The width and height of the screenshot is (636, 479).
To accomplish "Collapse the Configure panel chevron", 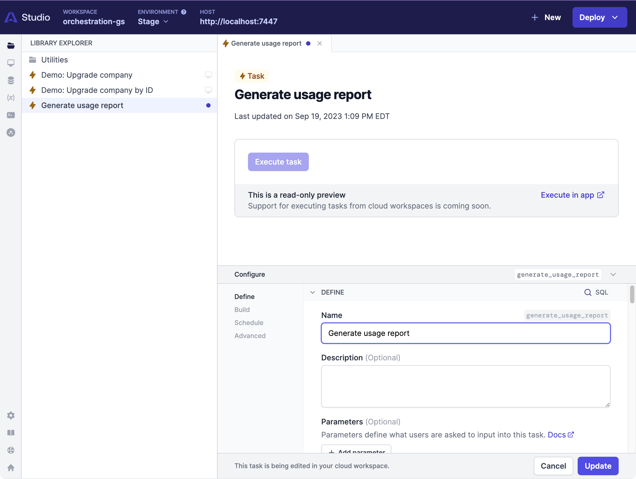I will click(x=613, y=275).
